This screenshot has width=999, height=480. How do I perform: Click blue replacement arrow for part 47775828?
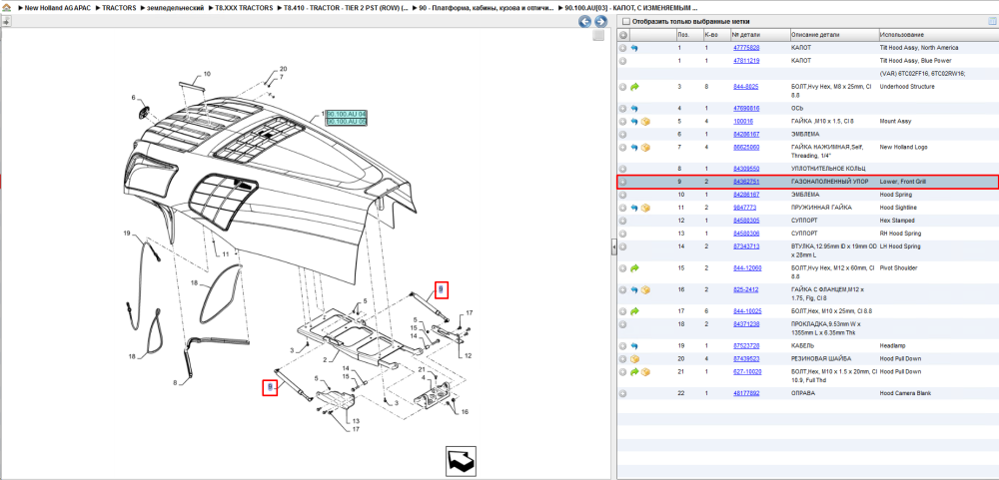[x=634, y=48]
